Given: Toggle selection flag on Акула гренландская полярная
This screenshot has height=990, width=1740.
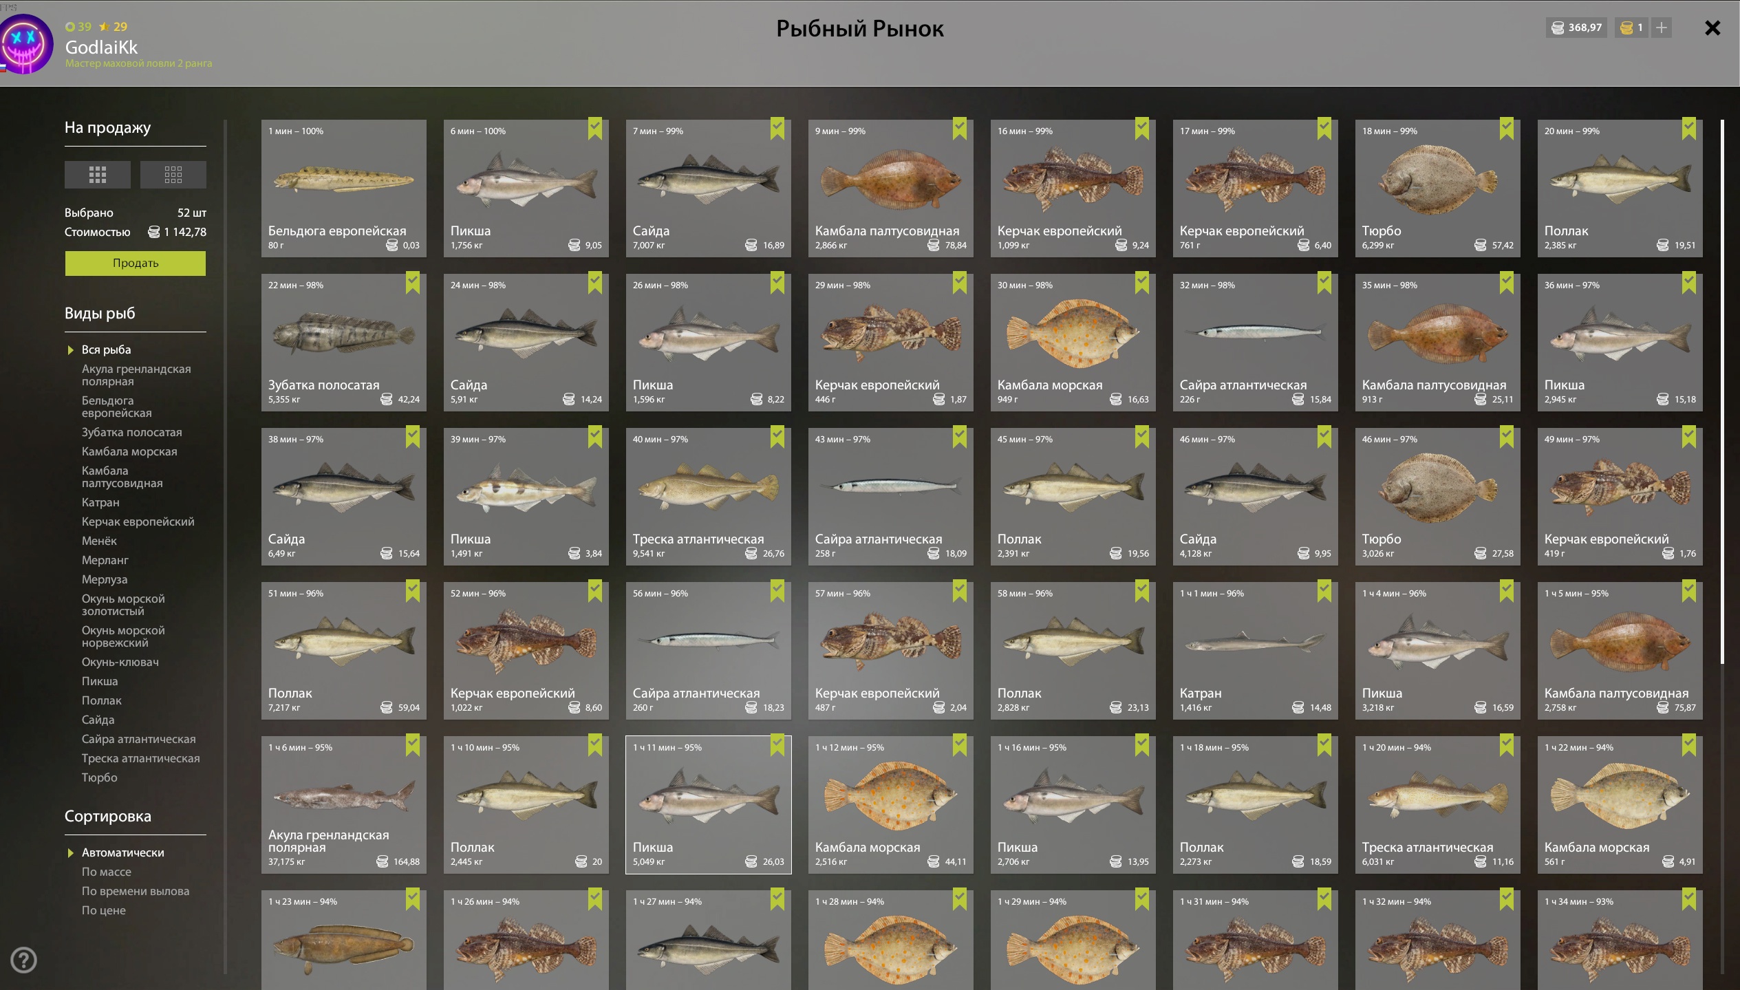Looking at the screenshot, I should tap(412, 744).
